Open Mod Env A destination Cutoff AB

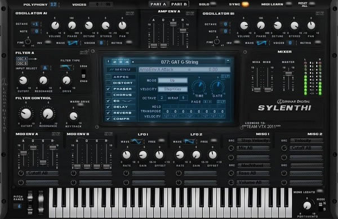[x=42, y=173]
